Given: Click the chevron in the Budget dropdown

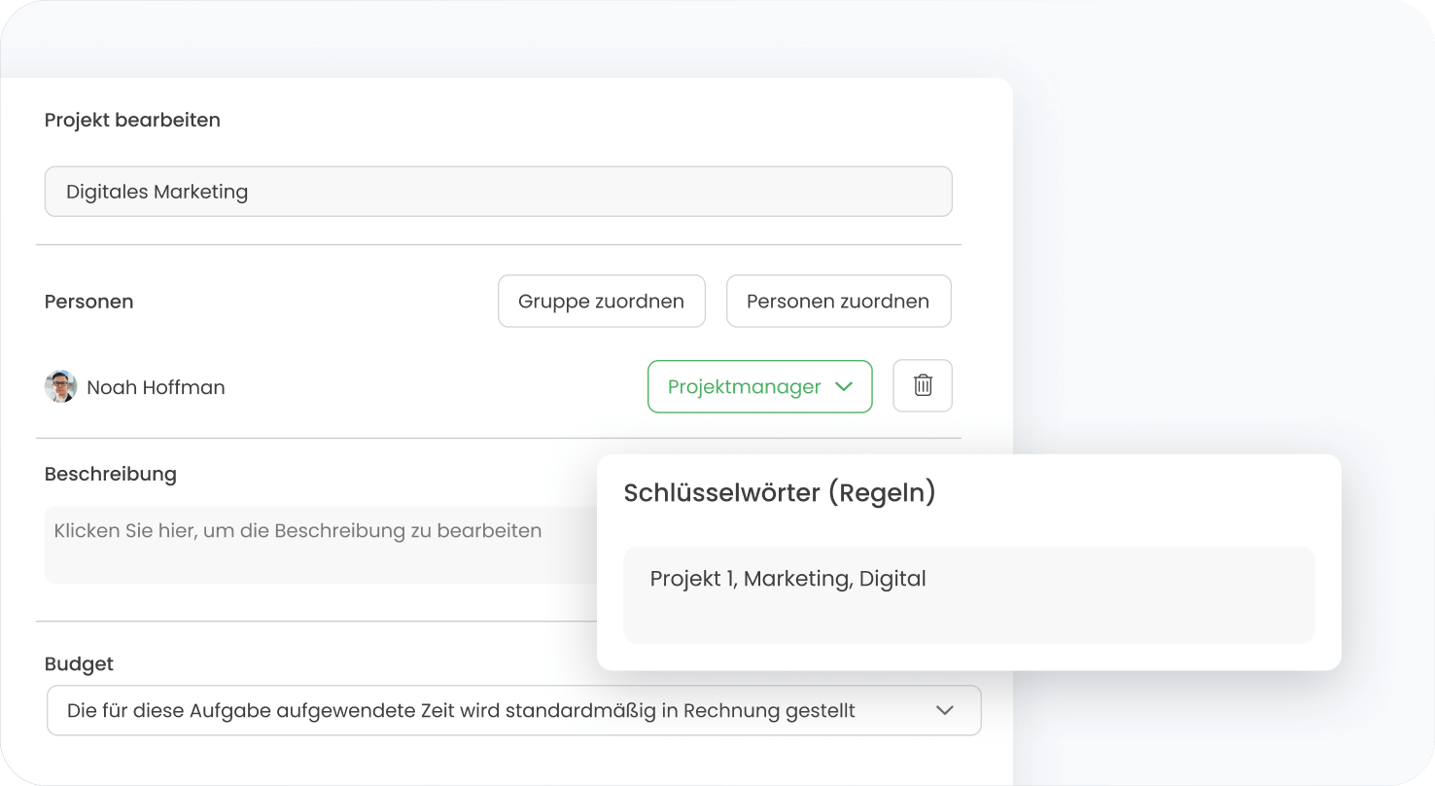Looking at the screenshot, I should coord(944,710).
